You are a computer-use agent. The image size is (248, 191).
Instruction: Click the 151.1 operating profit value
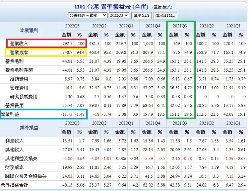(x=175, y=114)
